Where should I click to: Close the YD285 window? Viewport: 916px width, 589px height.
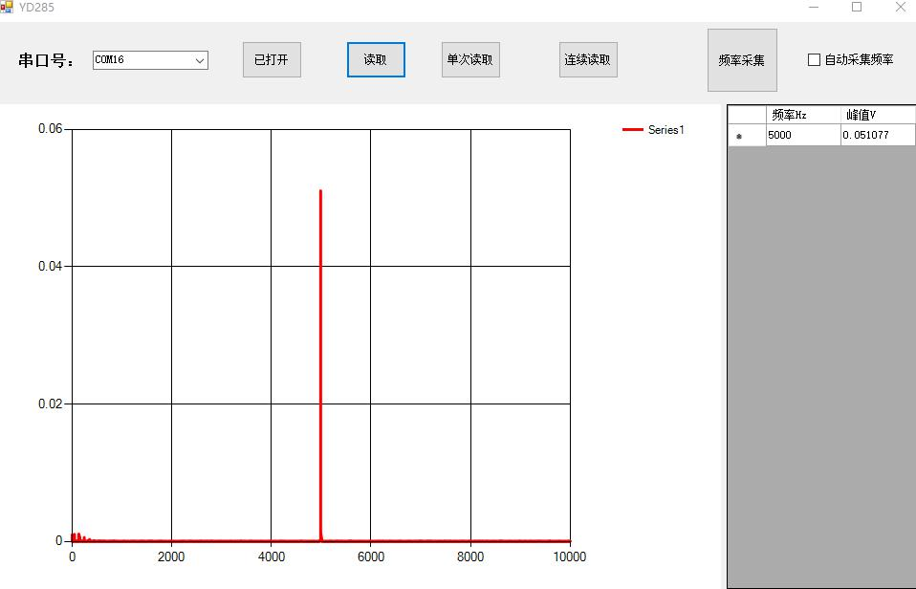(x=901, y=7)
